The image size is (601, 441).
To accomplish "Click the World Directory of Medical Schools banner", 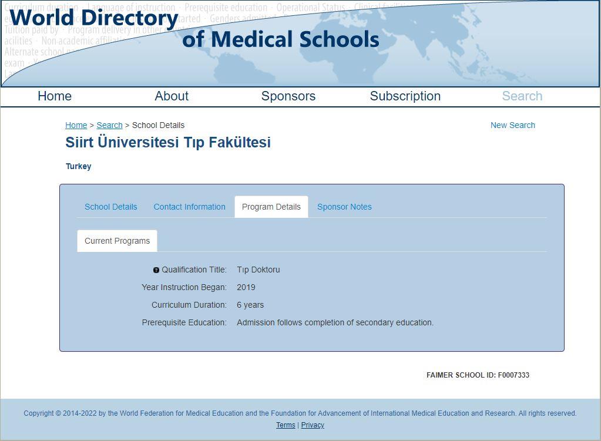I will point(300,43).
